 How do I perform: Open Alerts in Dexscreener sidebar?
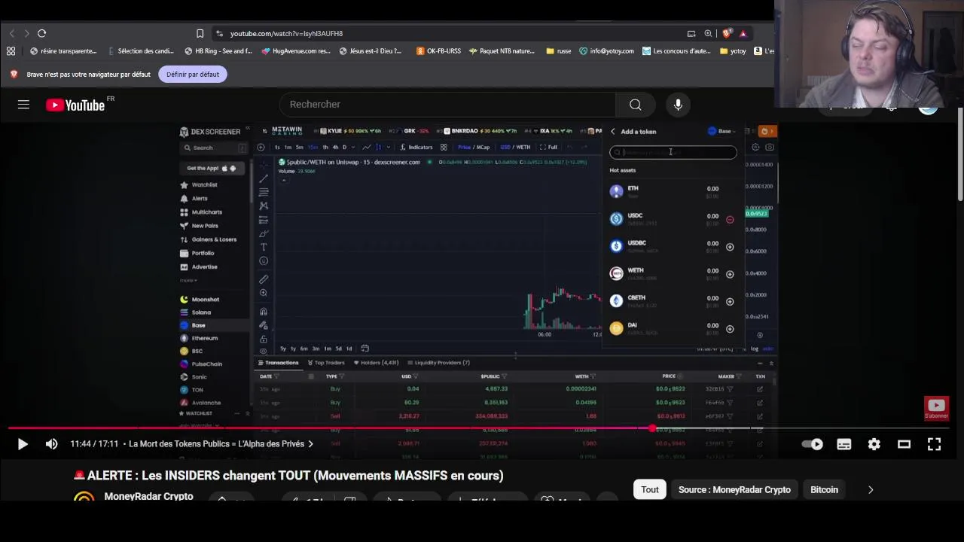[x=199, y=199]
